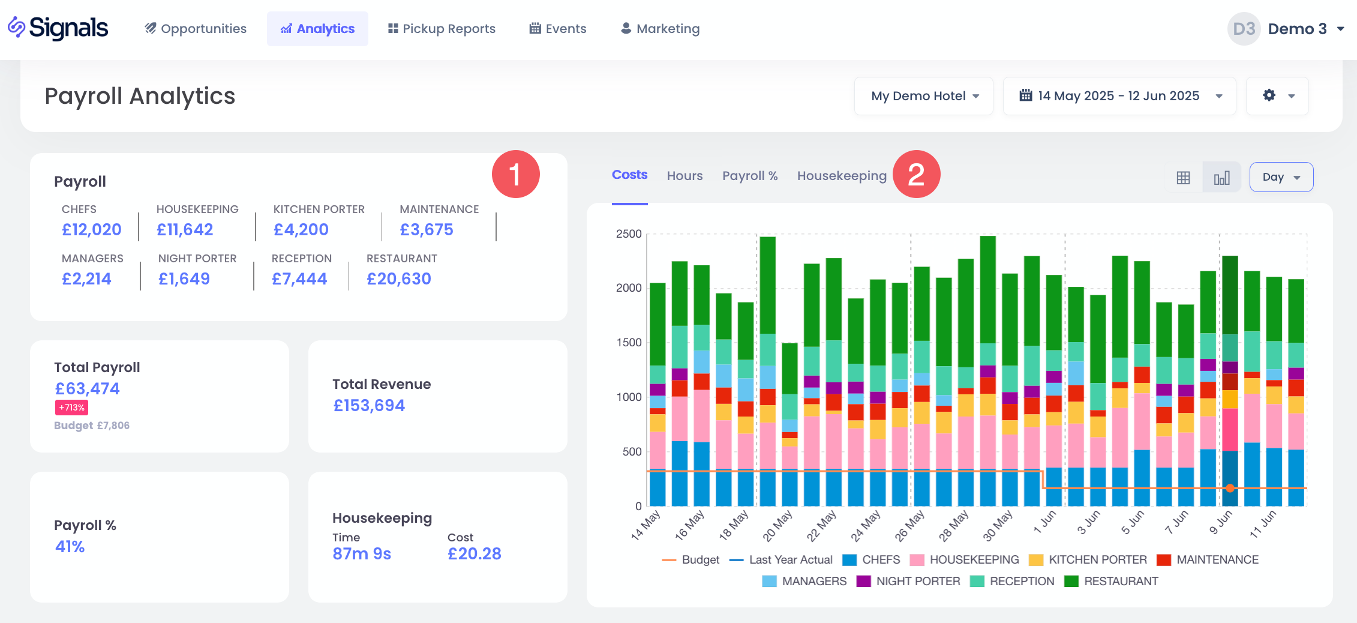The width and height of the screenshot is (1357, 623).
Task: Click the Signals logo icon
Action: [16, 27]
